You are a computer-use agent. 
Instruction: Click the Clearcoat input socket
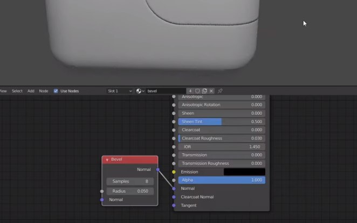(174, 130)
